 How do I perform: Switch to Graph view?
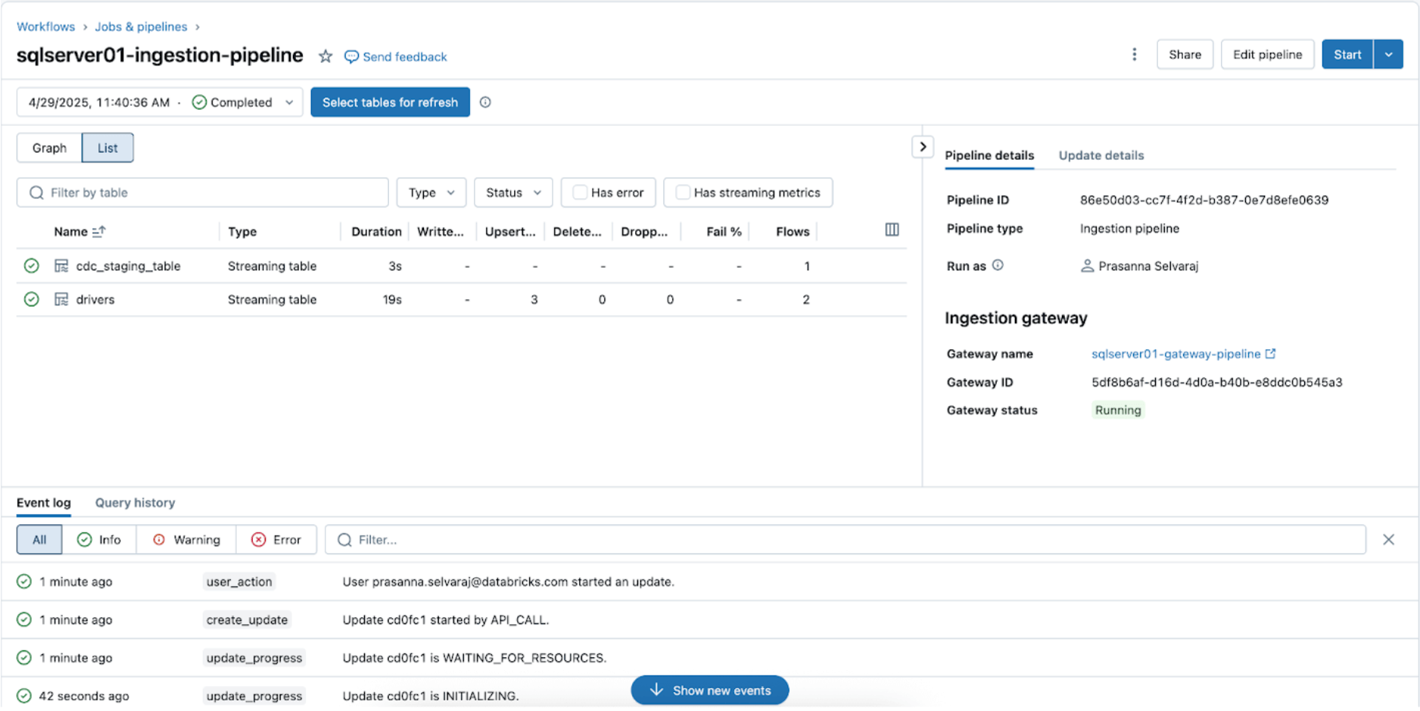[49, 148]
